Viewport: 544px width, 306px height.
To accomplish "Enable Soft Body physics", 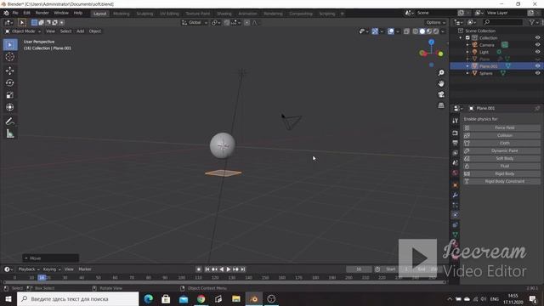I will 501,159.
